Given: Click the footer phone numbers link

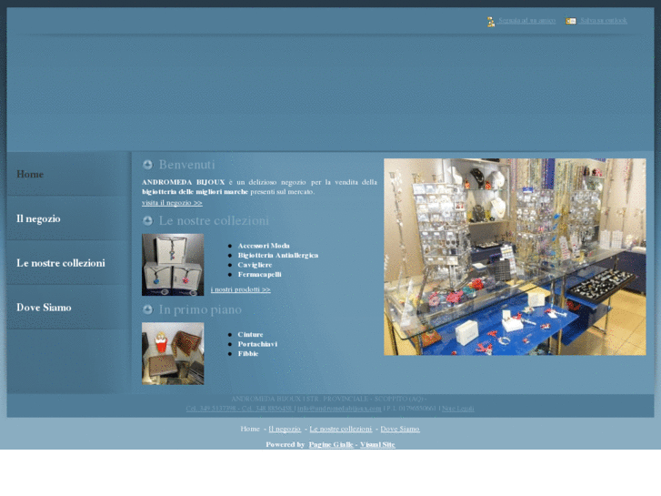Looking at the screenshot, I should 239,409.
